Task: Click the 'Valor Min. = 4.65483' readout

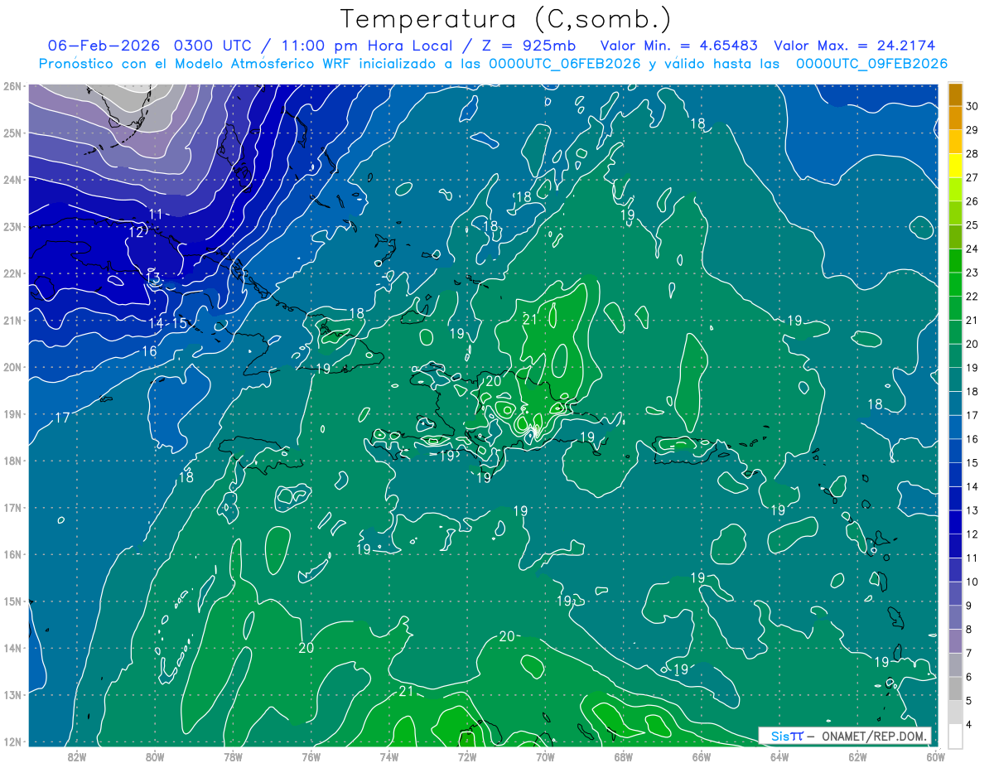Action: pyautogui.click(x=679, y=46)
